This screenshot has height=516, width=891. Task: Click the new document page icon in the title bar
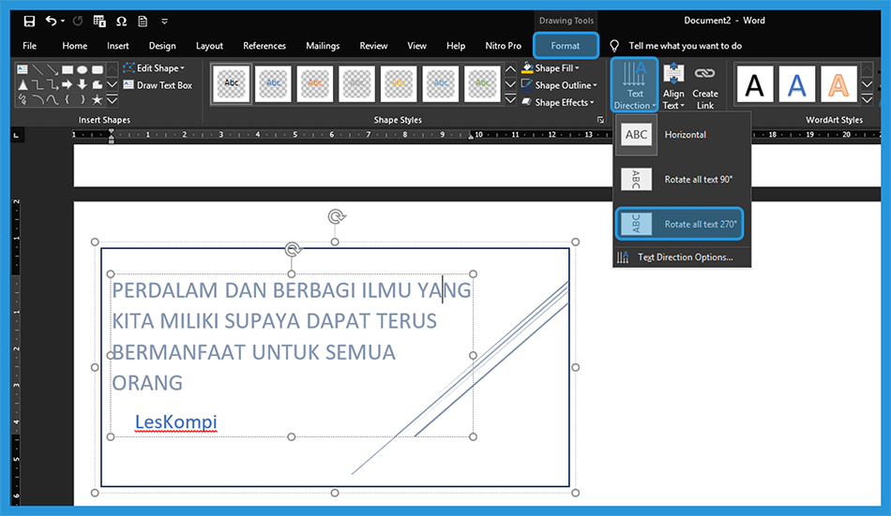(x=143, y=21)
